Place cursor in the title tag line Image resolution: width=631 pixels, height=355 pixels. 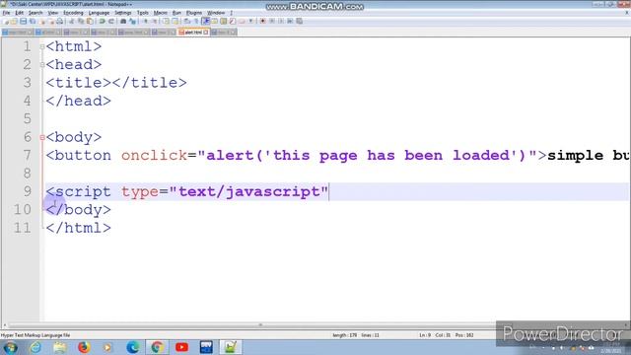[116, 83]
